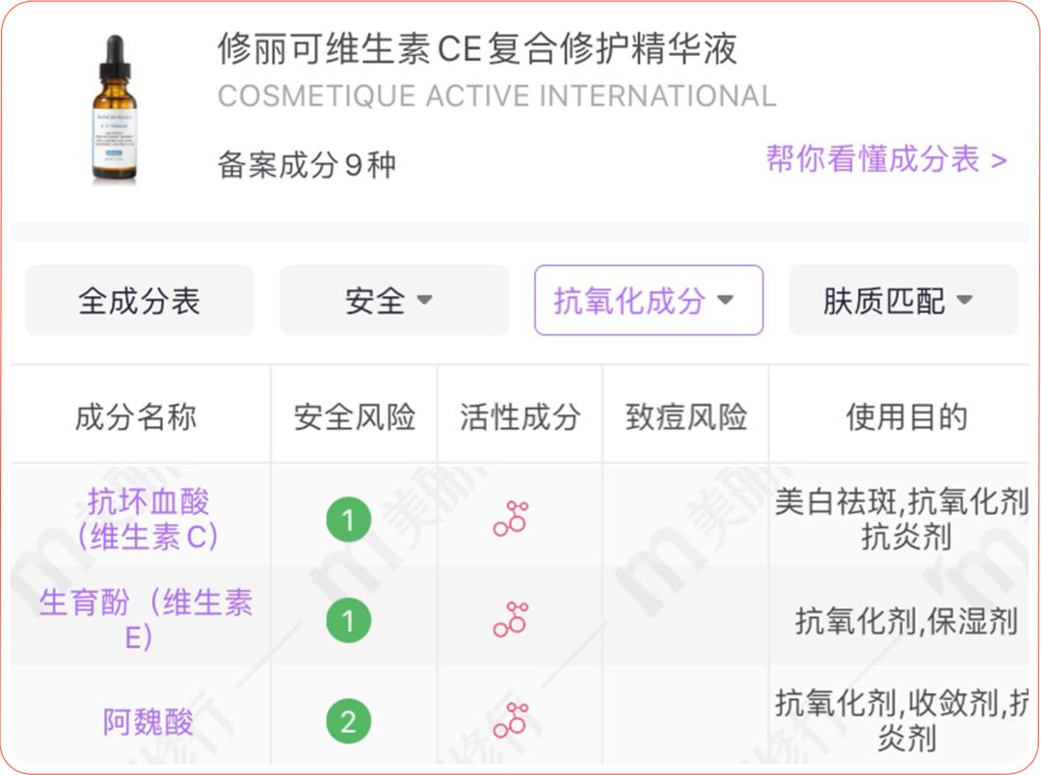Click the serum bottle product image
Viewport: 1041px width, 775px height.
pos(114,109)
